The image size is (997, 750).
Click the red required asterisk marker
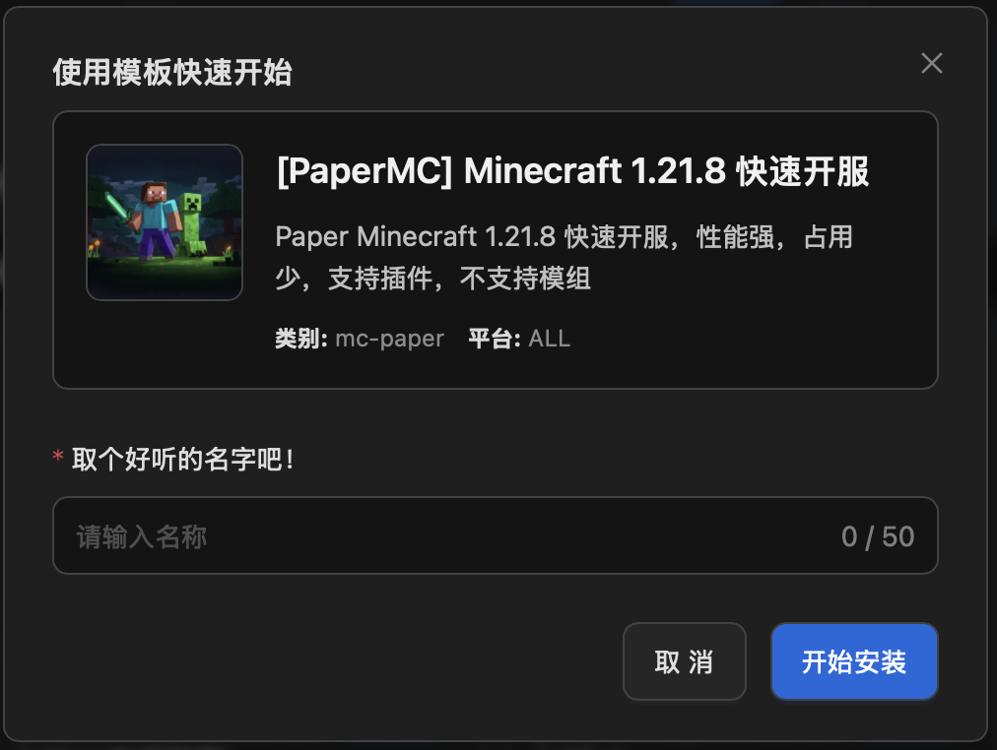click(58, 458)
